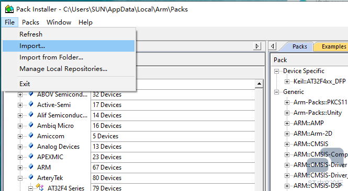The width and height of the screenshot is (348, 191).
Task: Click the ArteryTek vendor icon
Action: (31, 176)
